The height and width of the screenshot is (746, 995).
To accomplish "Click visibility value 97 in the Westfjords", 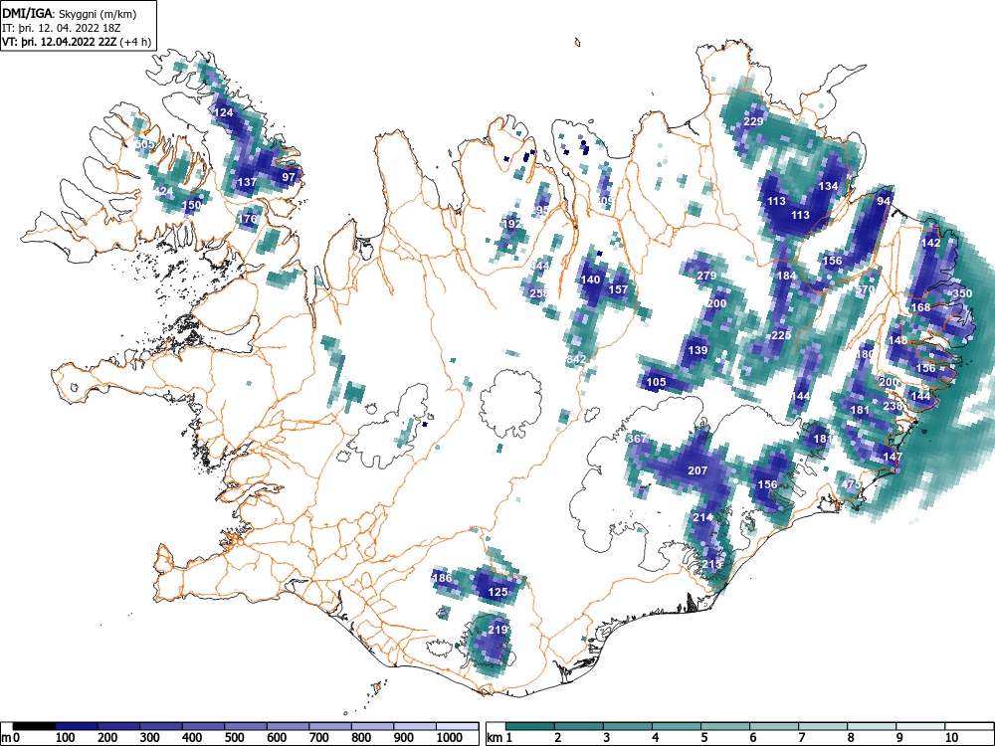I will tap(289, 177).
